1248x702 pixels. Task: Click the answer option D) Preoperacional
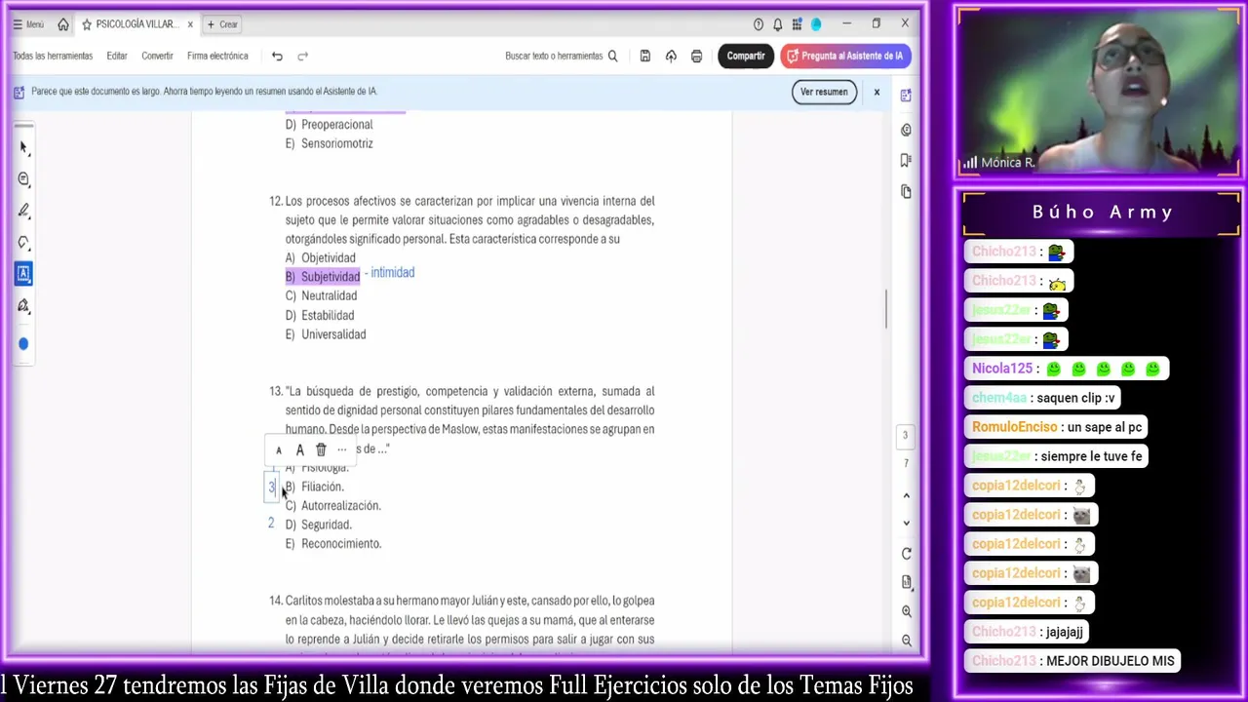(x=329, y=125)
